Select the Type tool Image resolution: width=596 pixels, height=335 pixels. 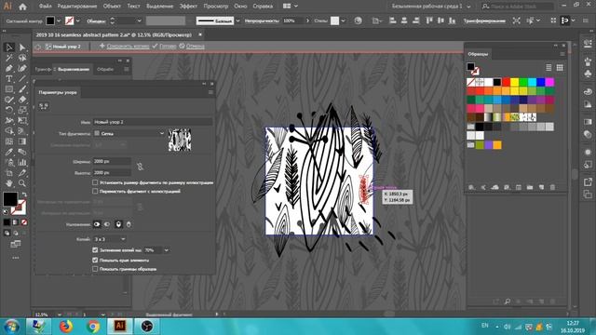9,79
